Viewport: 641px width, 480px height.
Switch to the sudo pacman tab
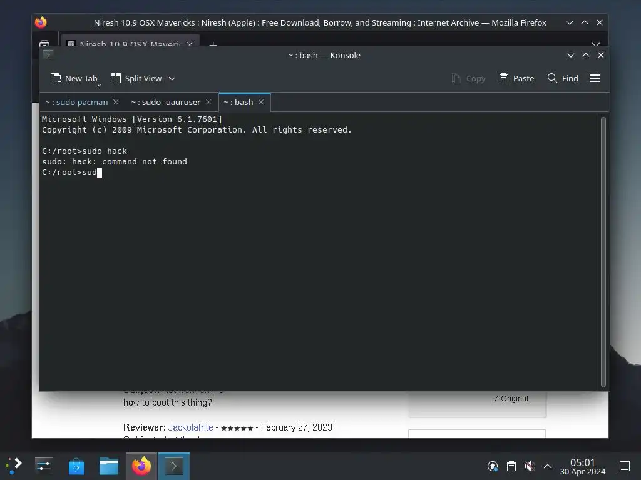click(x=76, y=102)
